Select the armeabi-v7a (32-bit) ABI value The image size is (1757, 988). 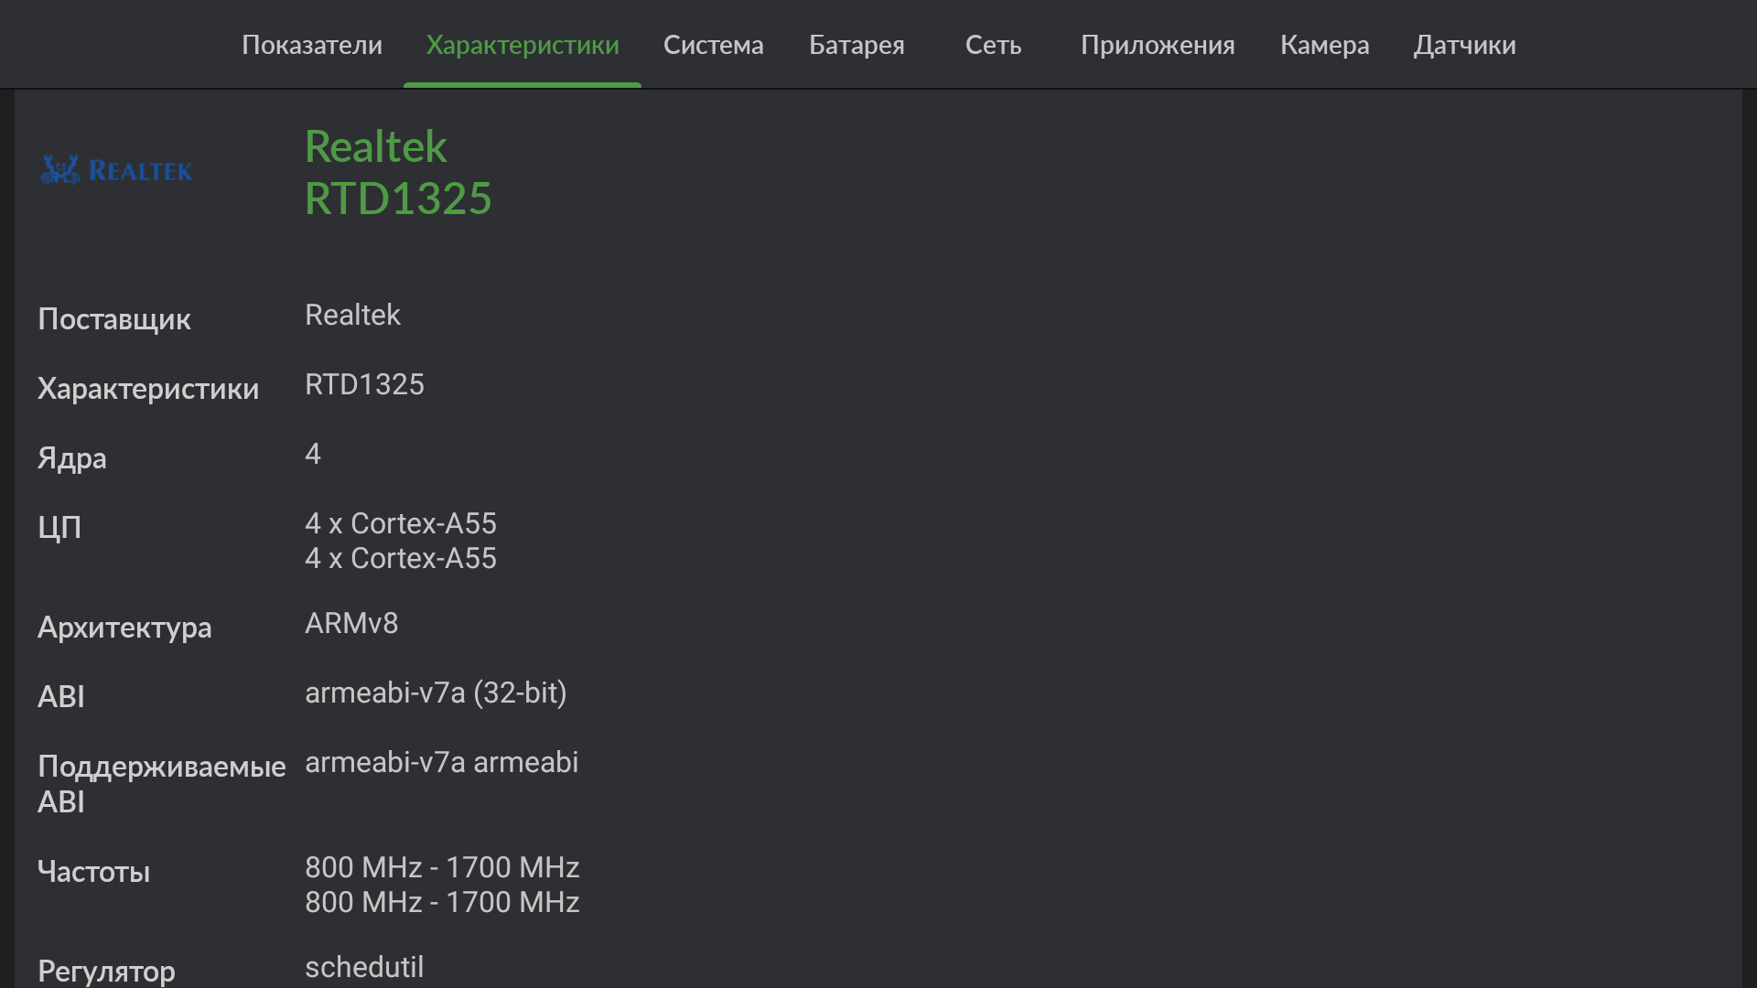tap(436, 693)
